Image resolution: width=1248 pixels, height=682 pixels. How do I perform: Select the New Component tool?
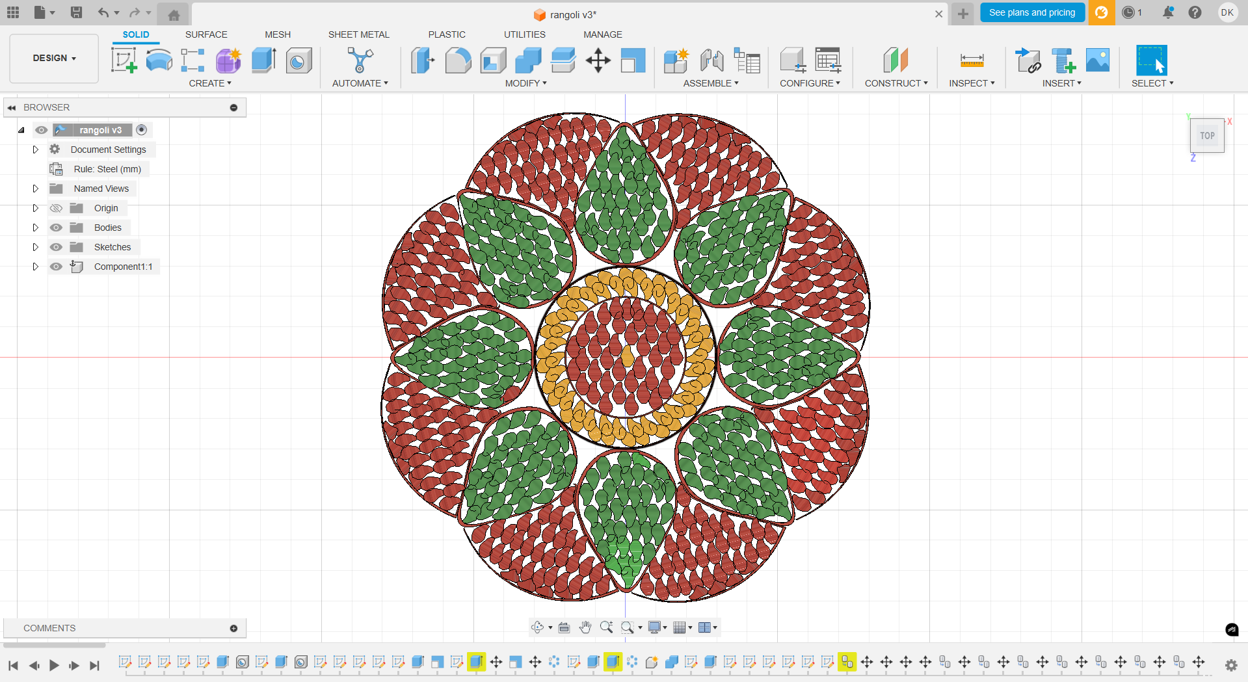click(x=676, y=60)
